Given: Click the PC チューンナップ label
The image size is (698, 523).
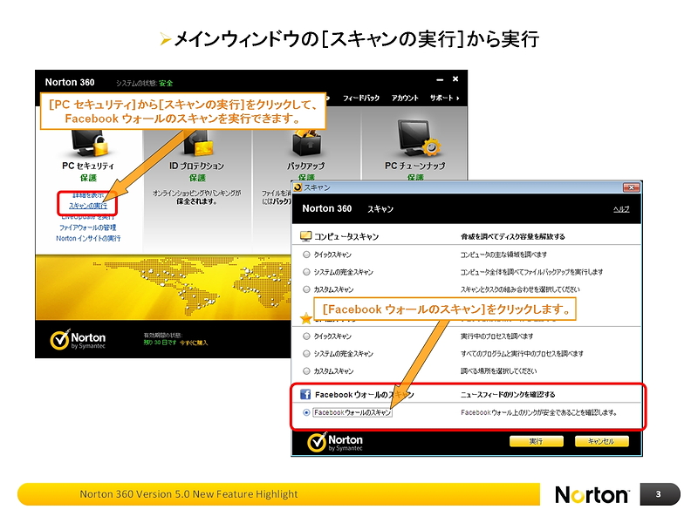Looking at the screenshot, I should point(415,166).
